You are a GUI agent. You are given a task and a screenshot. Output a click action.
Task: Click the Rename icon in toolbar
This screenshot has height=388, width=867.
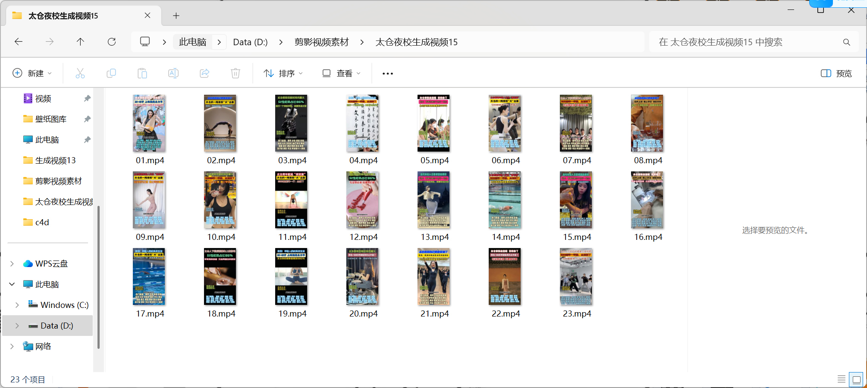point(173,73)
